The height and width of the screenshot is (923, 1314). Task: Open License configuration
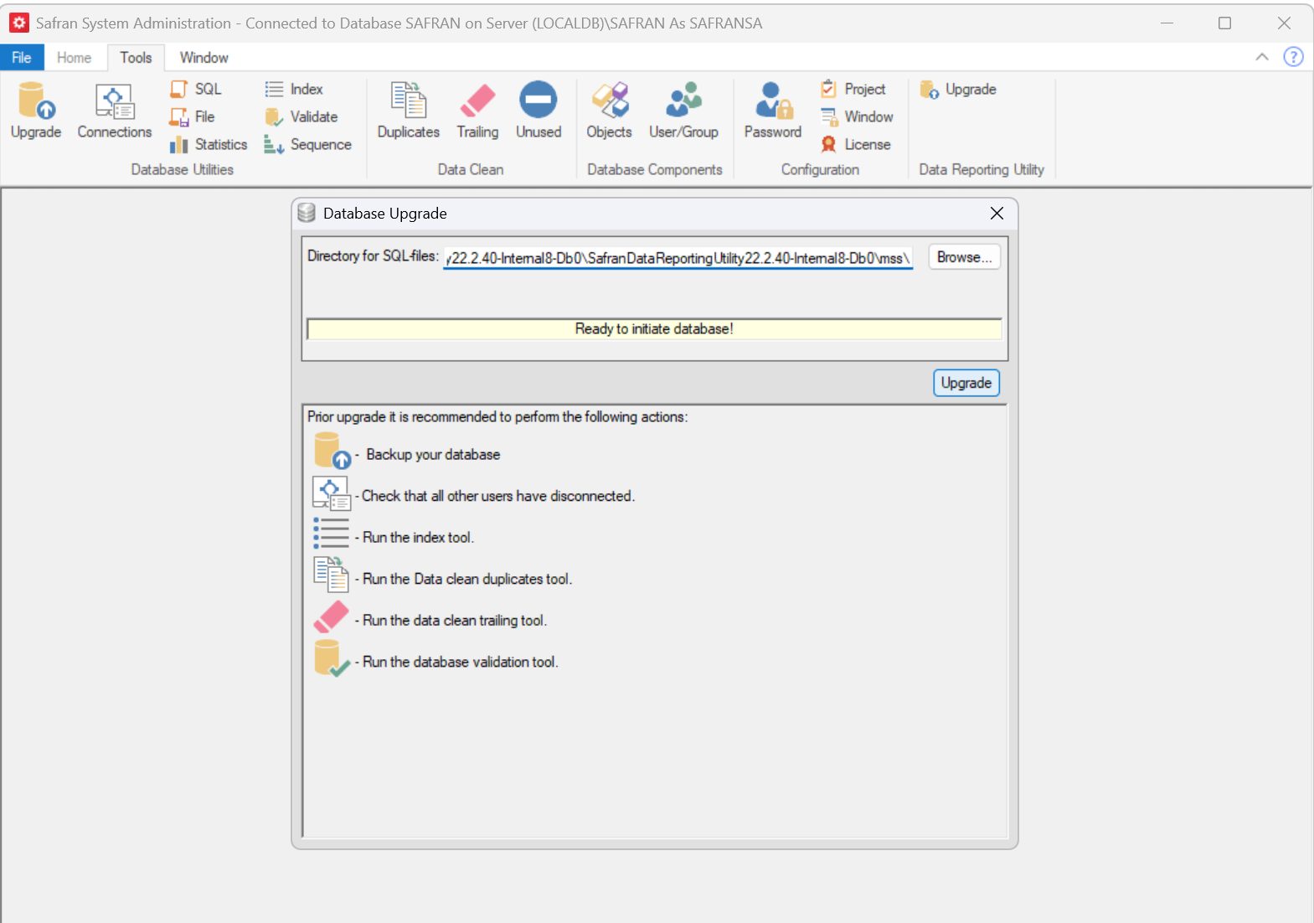click(x=856, y=144)
